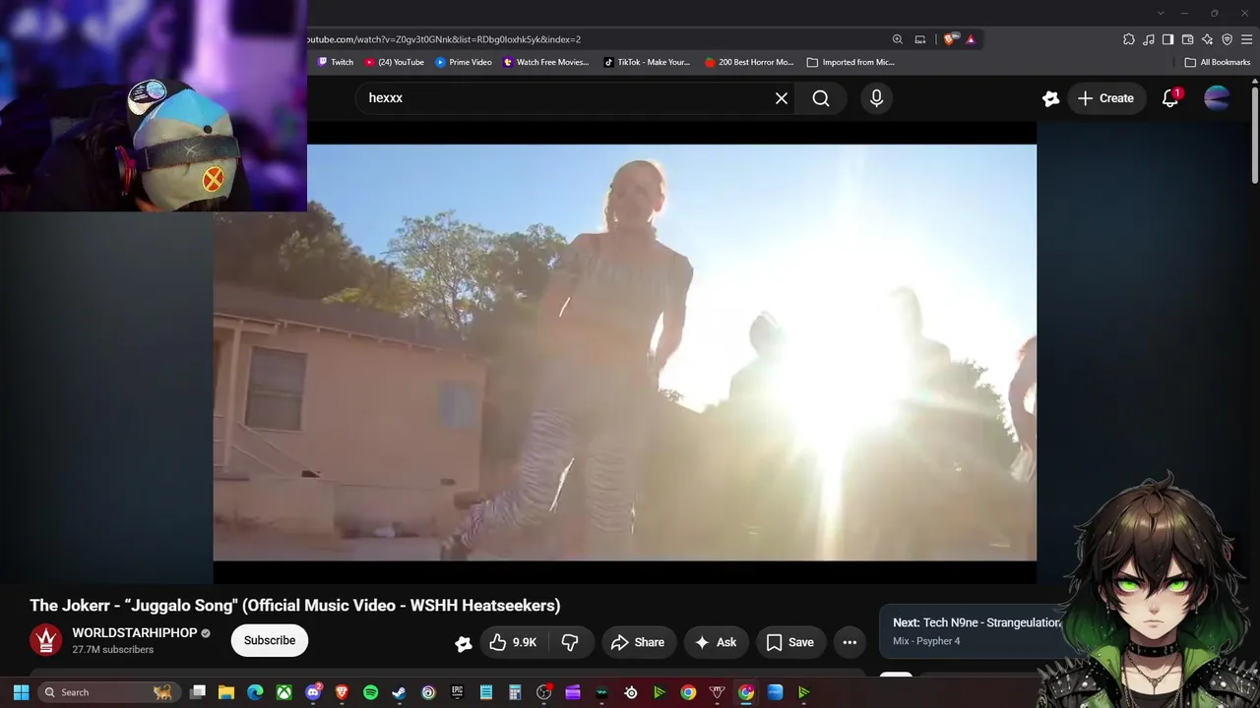This screenshot has width=1260, height=708.
Task: Open Brave Rewards triangle icon
Action: (971, 39)
